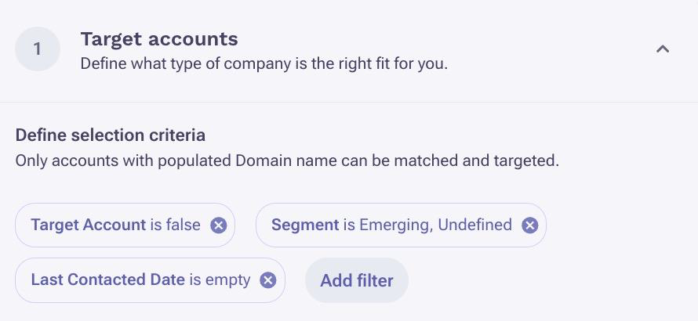The height and width of the screenshot is (321, 698).
Task: Click the 'Target Account' field name in chip
Action: pyautogui.click(x=88, y=225)
